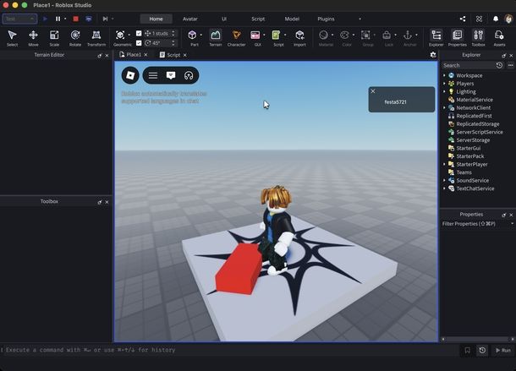Select the Transform tool

coord(96,38)
